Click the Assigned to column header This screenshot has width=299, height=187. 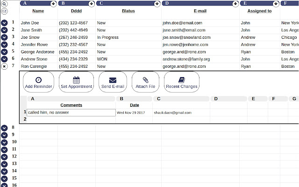[259, 11]
